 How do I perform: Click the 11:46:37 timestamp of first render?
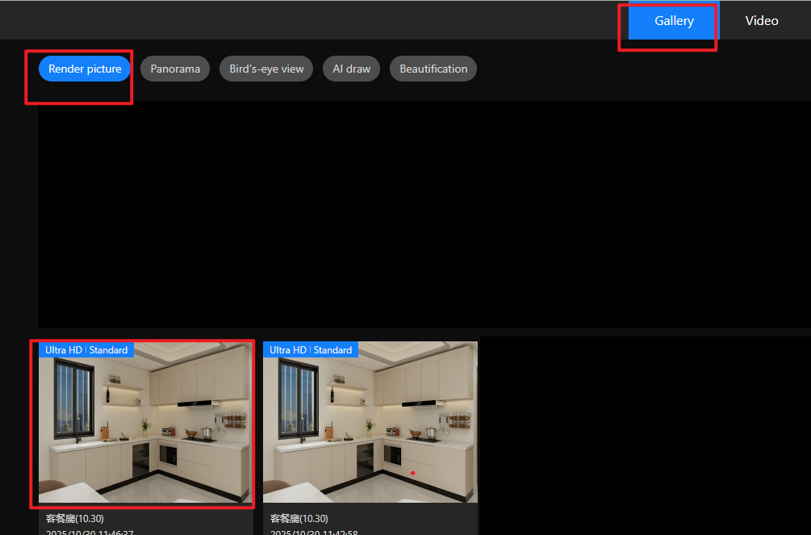click(x=89, y=532)
